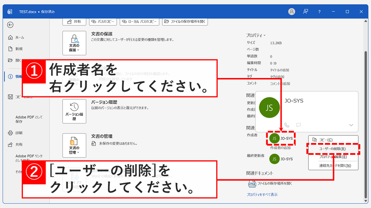Choose Adobe PDF として保存 in the sidebar
371x208 pixels.
29,119
